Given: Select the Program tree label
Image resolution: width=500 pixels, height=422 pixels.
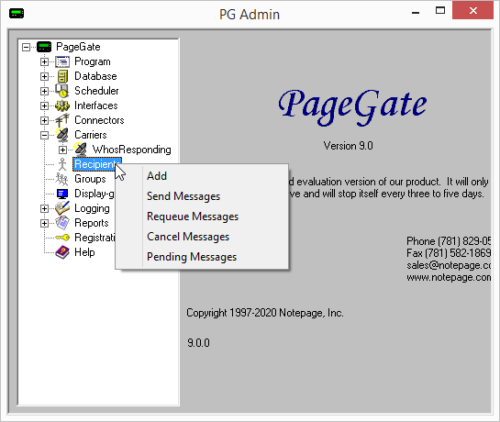Looking at the screenshot, I should pyautogui.click(x=93, y=61).
